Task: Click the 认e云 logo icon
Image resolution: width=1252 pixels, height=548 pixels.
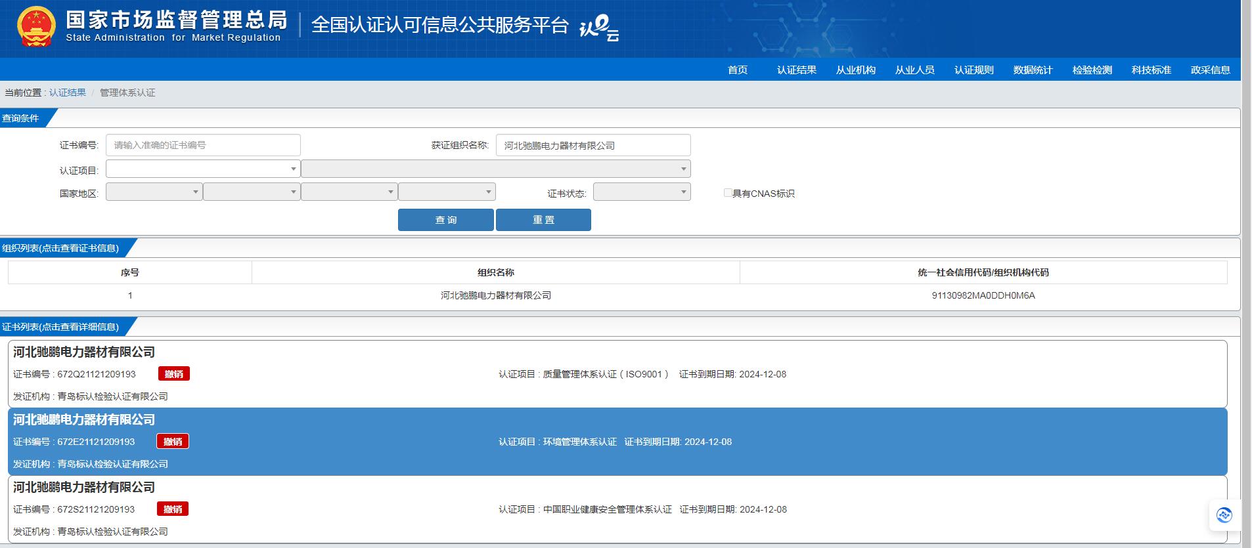Action: [598, 28]
